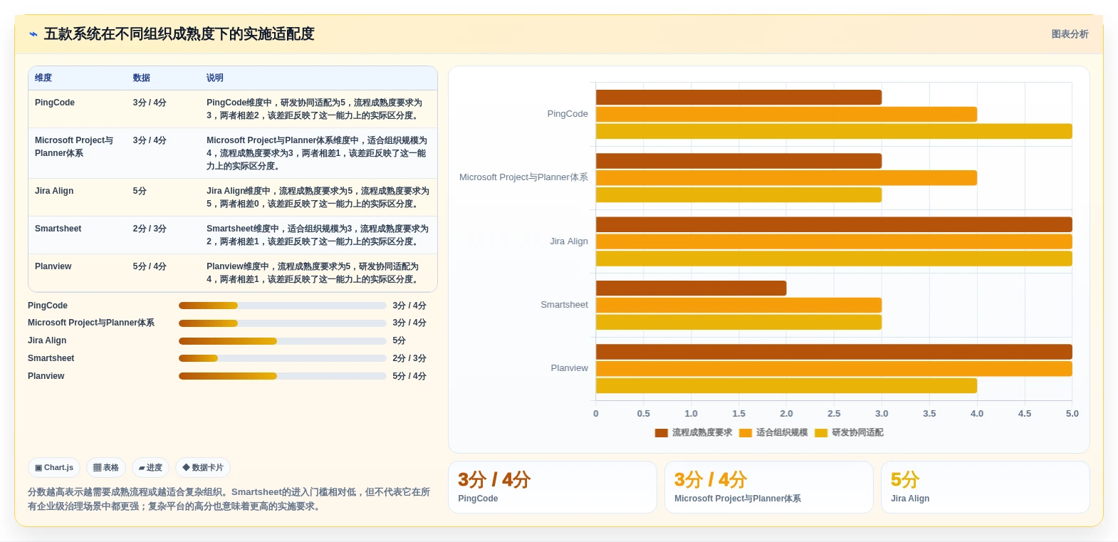Click PingCode 研发协同适配 bar in chart

834,131
